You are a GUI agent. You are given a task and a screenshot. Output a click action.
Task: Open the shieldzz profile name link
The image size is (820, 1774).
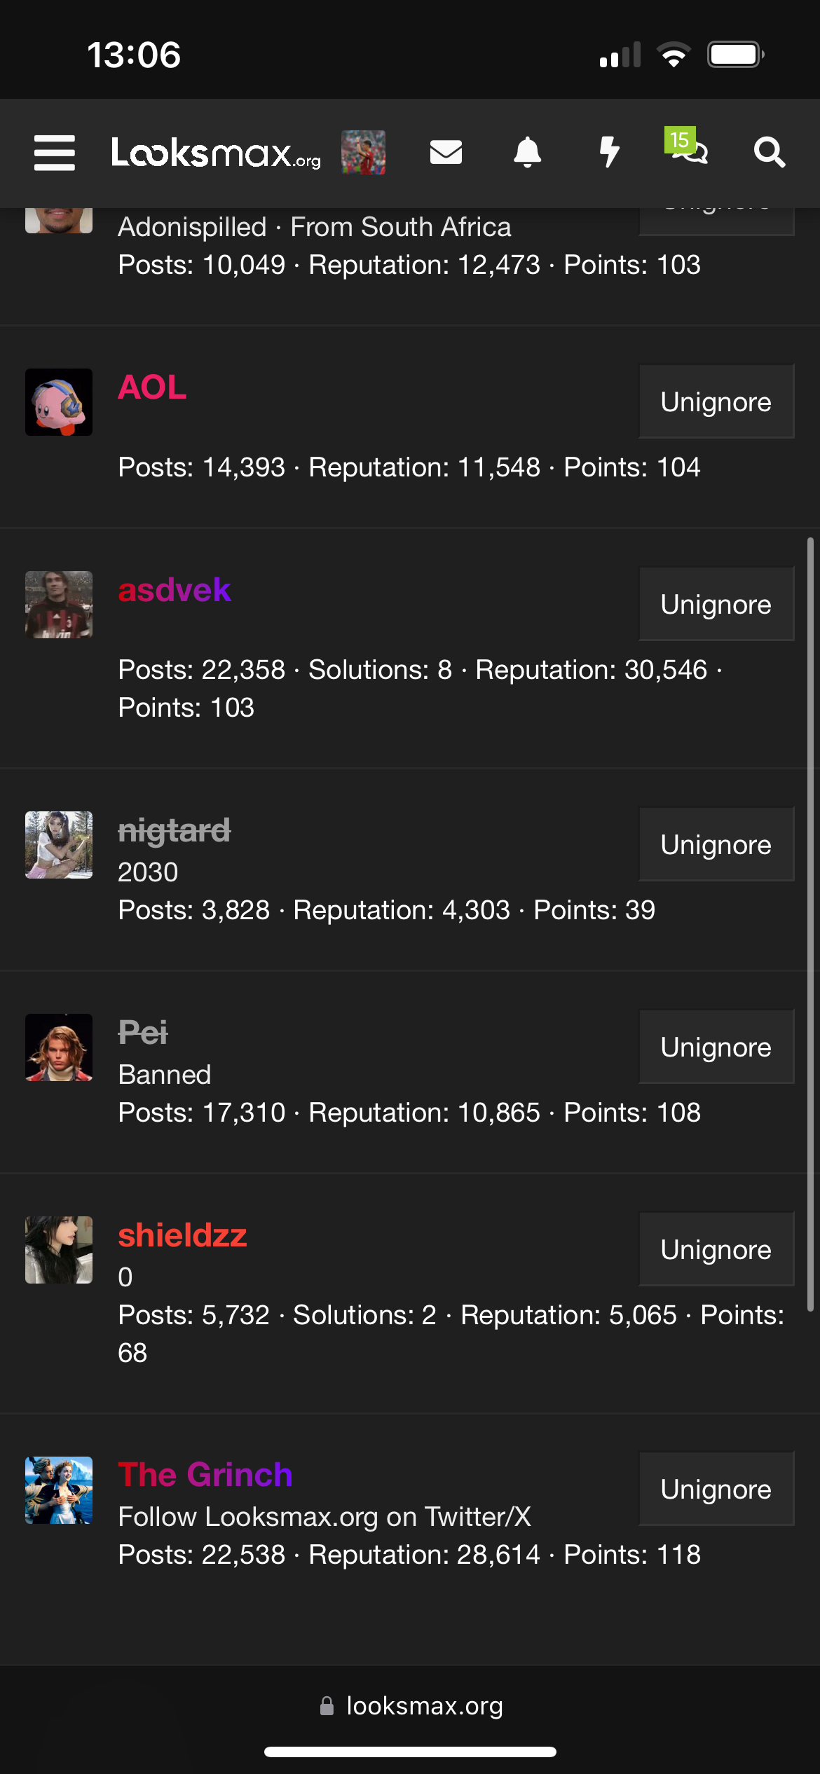[182, 1235]
